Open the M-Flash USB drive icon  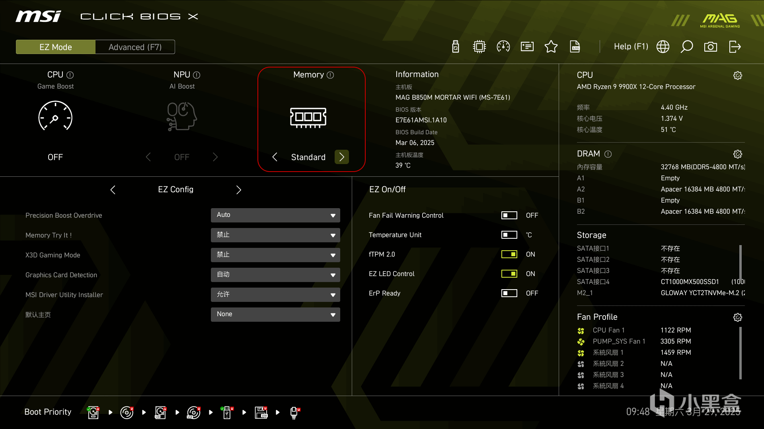[456, 47]
